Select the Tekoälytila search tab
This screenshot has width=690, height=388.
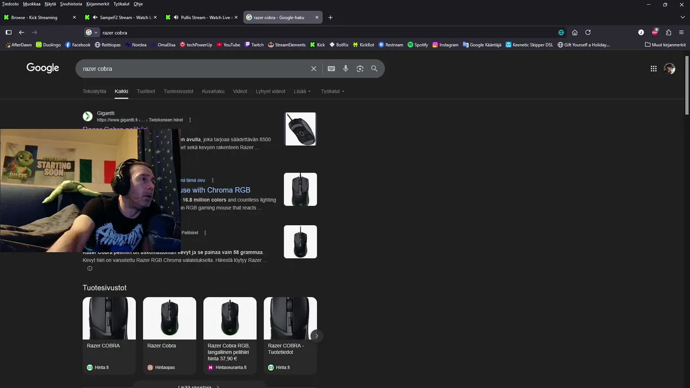click(94, 91)
